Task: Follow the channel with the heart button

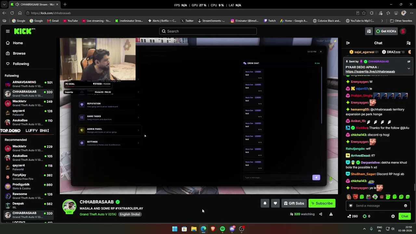Action: (275, 203)
